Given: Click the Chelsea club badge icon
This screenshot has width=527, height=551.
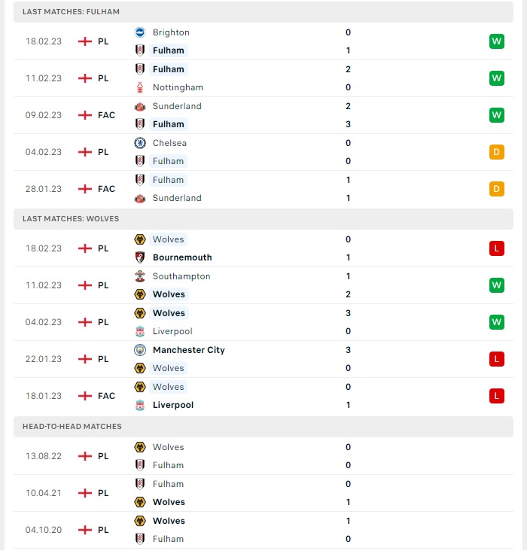Looking at the screenshot, I should pos(140,143).
